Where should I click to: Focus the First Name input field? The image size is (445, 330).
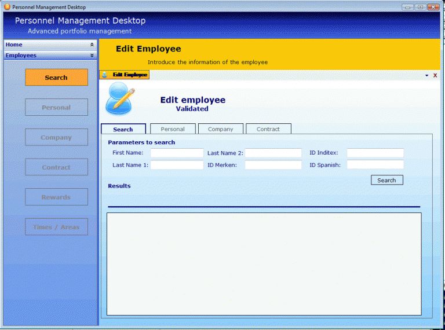tap(177, 153)
